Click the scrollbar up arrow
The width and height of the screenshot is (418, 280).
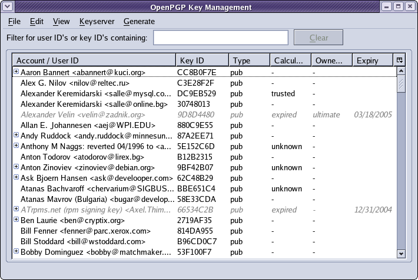pos(401,71)
